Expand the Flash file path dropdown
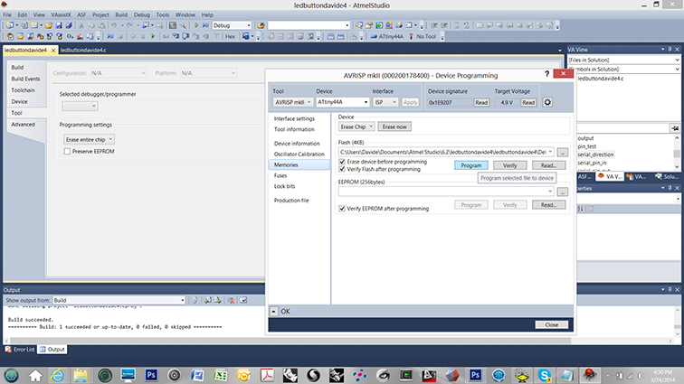The width and height of the screenshot is (684, 384). pyautogui.click(x=550, y=152)
